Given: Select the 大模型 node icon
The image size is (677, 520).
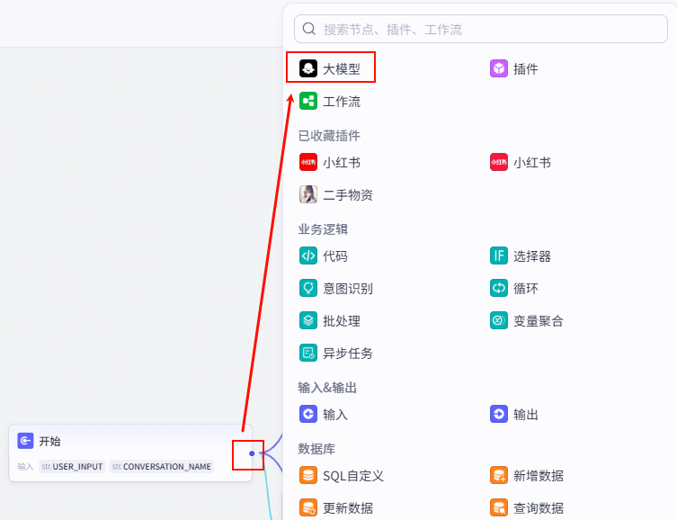Looking at the screenshot, I should (308, 68).
